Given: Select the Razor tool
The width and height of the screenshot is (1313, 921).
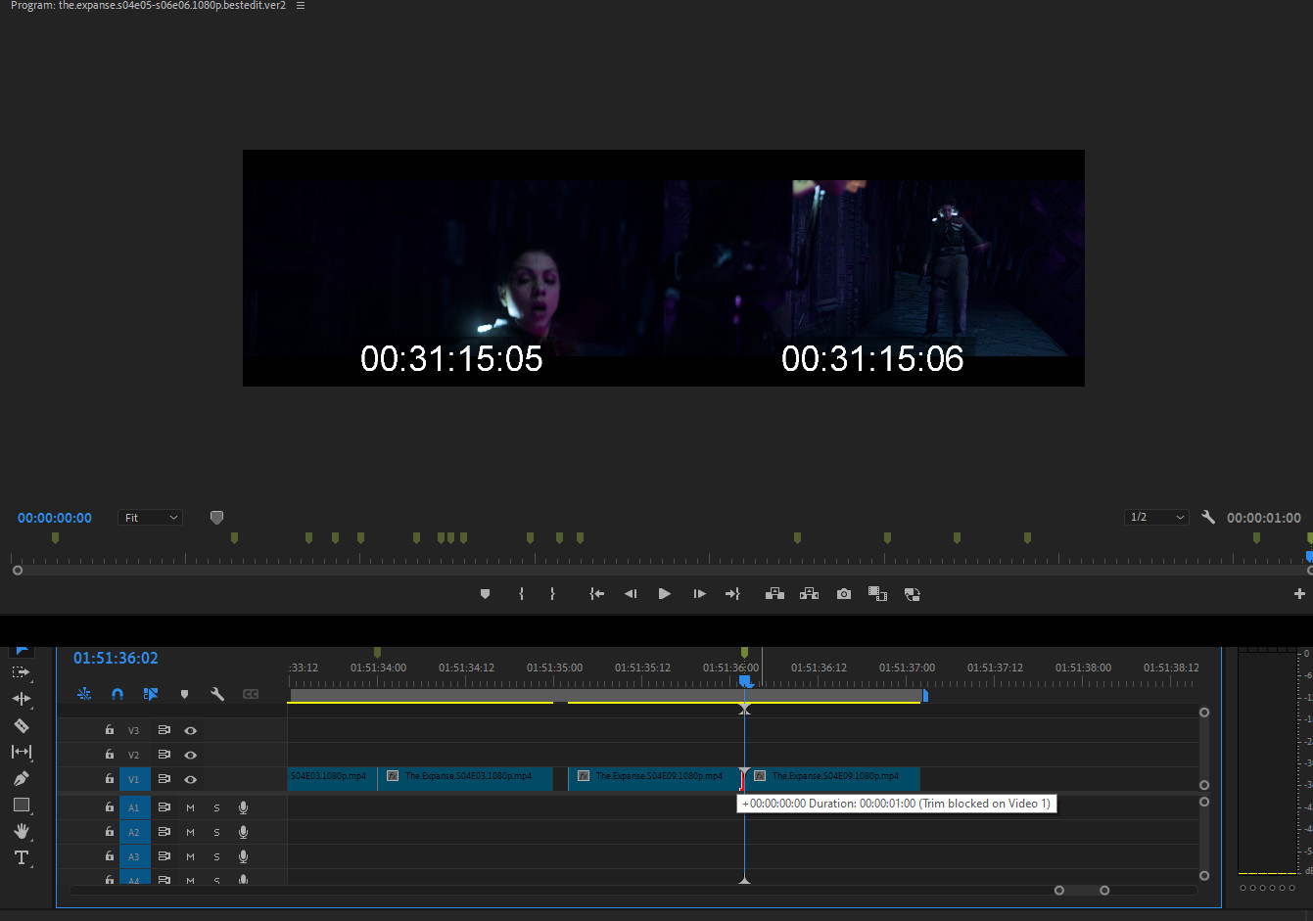Looking at the screenshot, I should tap(21, 725).
